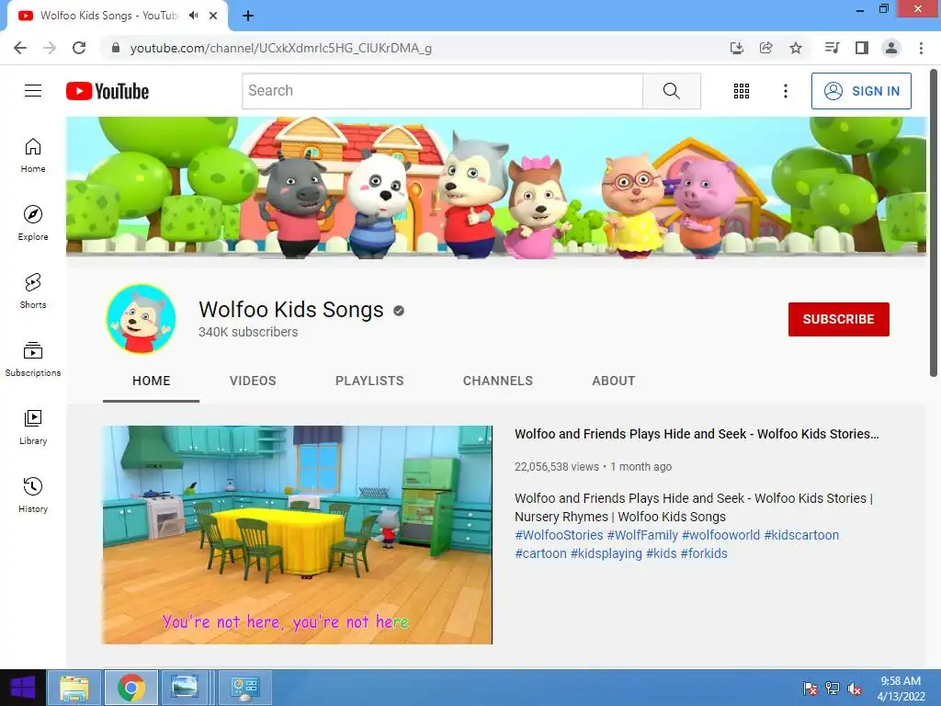Image resolution: width=941 pixels, height=706 pixels.
Task: Switch to the ABOUT tab
Action: [613, 381]
